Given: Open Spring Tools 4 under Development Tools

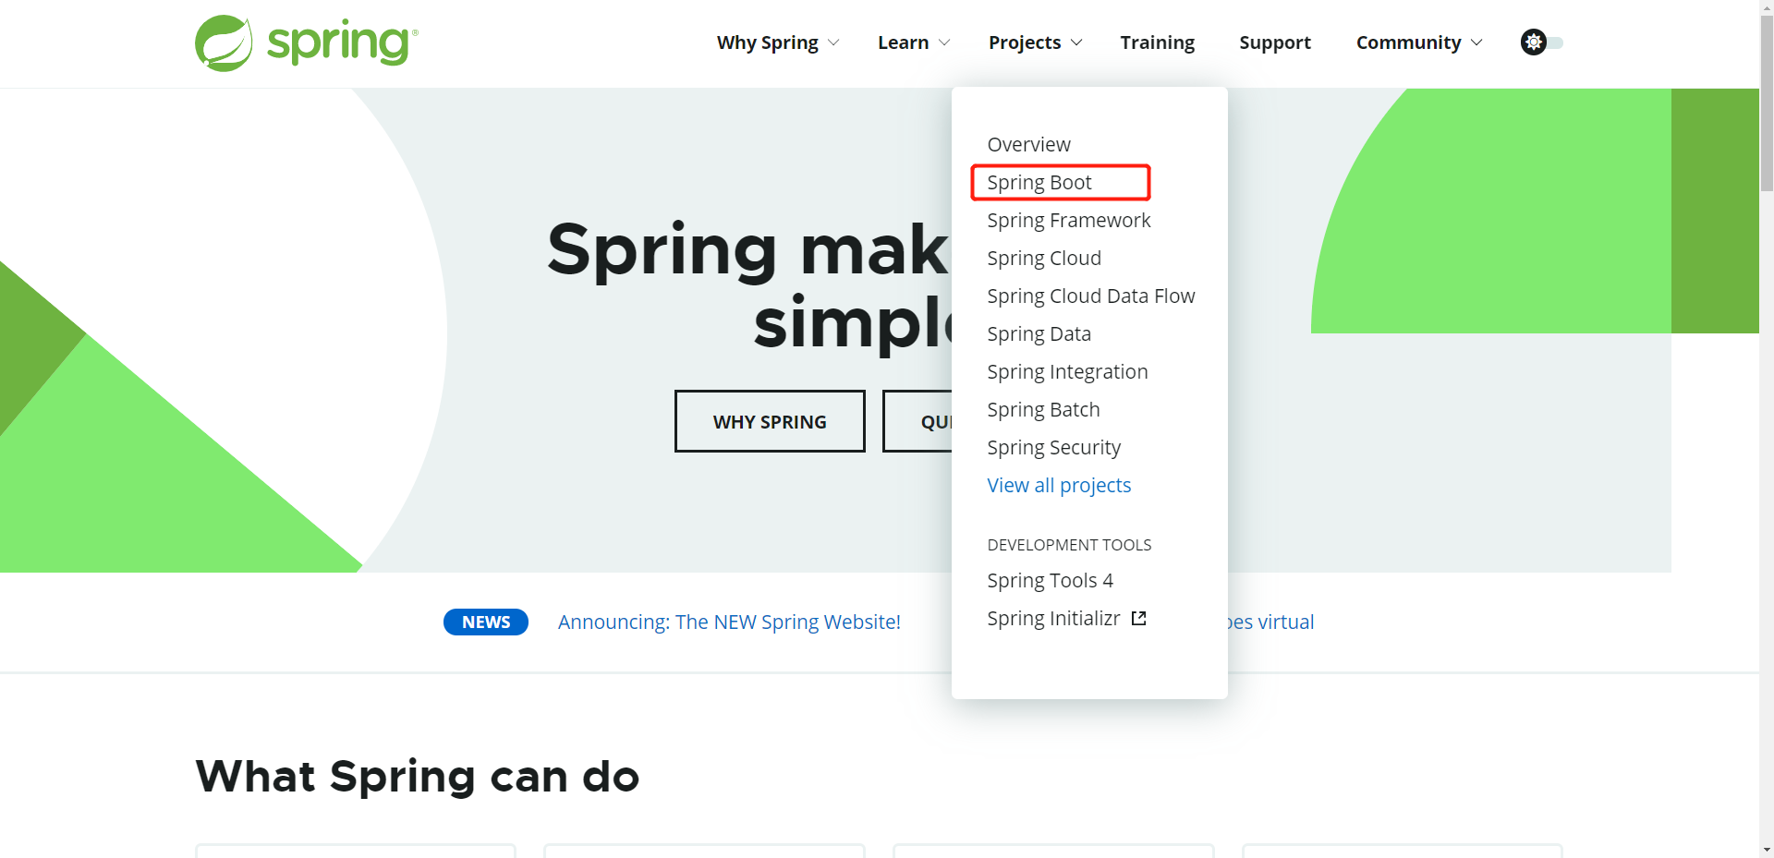Looking at the screenshot, I should tap(1050, 581).
